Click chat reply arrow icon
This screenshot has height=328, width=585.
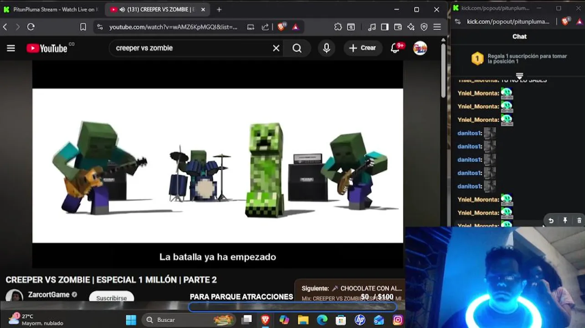click(x=551, y=220)
